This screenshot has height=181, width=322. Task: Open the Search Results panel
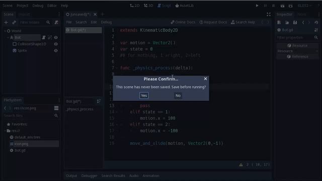click(113, 175)
